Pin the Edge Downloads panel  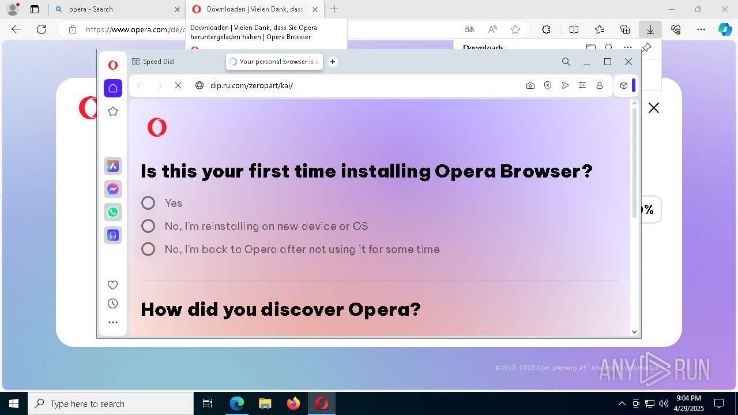[647, 48]
